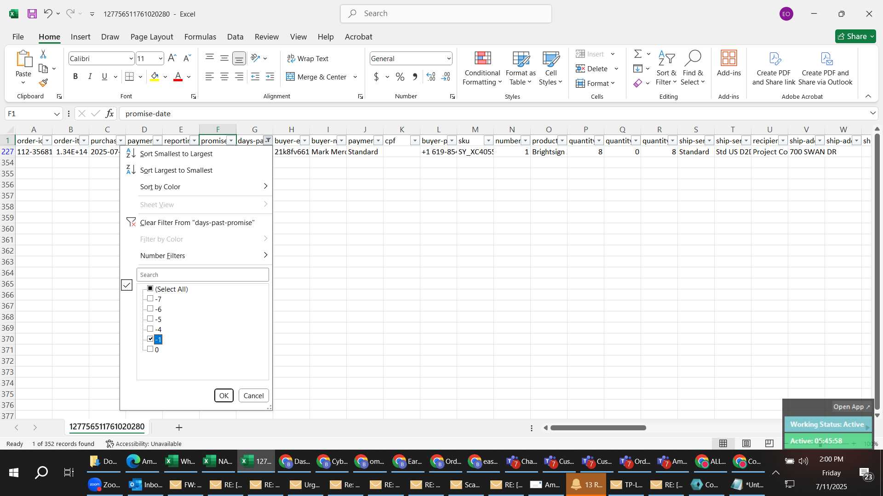Viewport: 883px width, 496px height.
Task: Click the Fill Color swatch
Action: (155, 77)
